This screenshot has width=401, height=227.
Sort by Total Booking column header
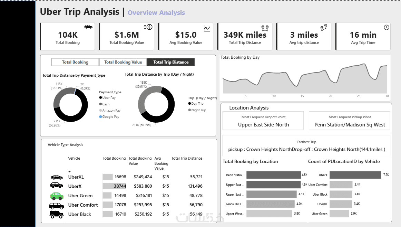point(114,158)
